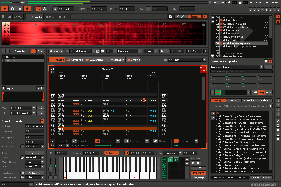Set phrase mode to Keymap
This screenshot has height=187, width=281.
(x=198, y=177)
